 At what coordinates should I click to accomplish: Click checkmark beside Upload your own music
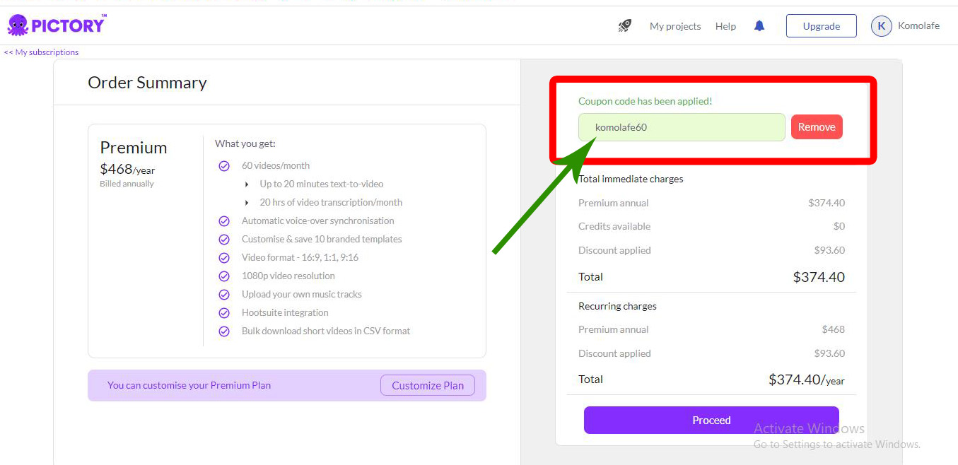pos(224,295)
